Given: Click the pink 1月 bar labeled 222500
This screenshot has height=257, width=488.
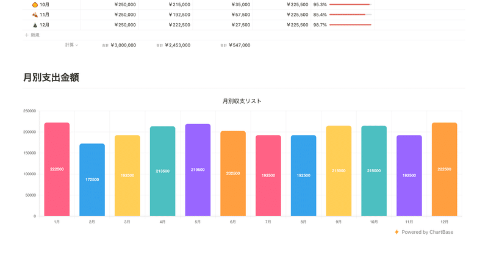Looking at the screenshot, I should click(57, 169).
